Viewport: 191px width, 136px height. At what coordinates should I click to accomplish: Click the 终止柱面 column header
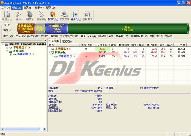152,45
